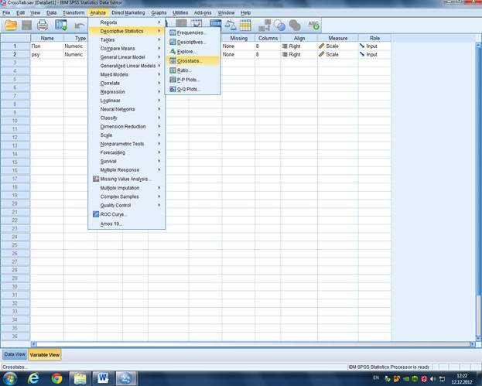Expand the Regression submenu
The image size is (482, 386).
pos(112,91)
